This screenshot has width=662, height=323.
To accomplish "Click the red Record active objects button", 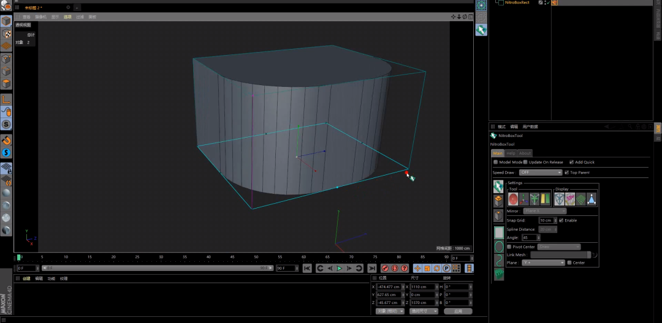I will (x=385, y=269).
